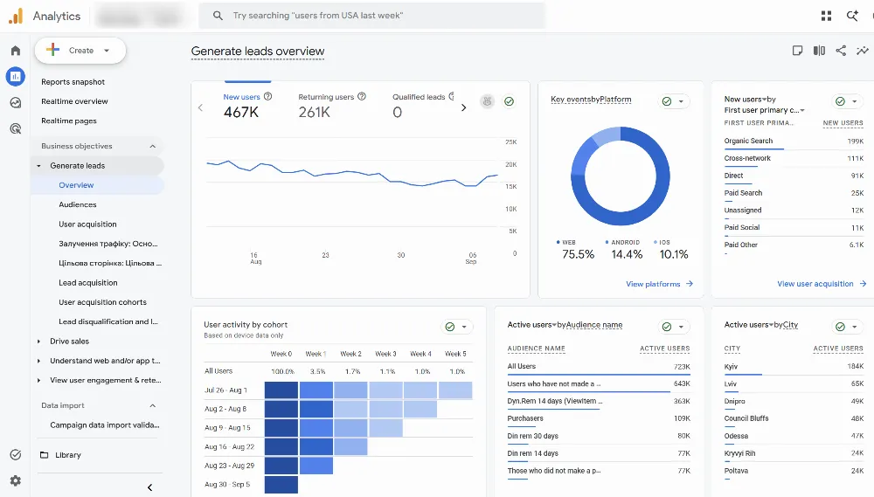
Task: Click the share report icon
Action: (841, 51)
